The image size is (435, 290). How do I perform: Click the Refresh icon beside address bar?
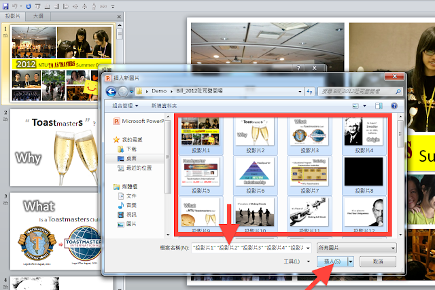309,91
